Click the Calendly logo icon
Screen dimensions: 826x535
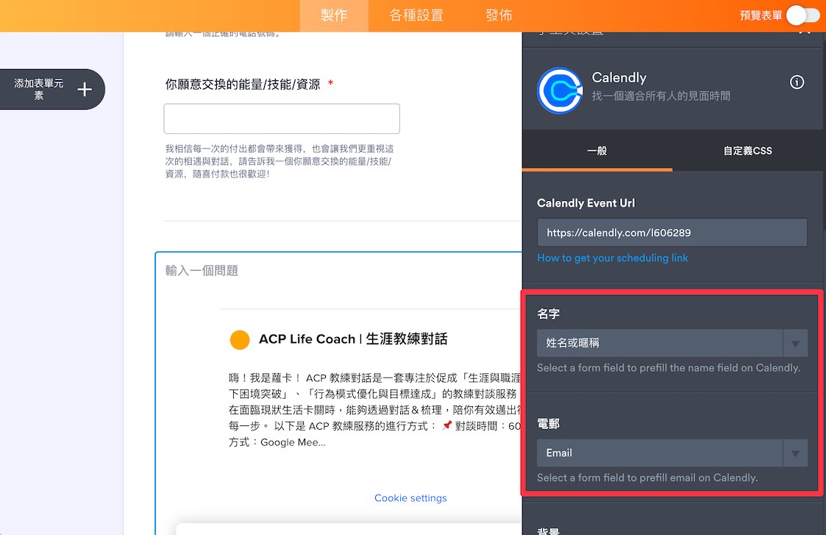pyautogui.click(x=560, y=91)
